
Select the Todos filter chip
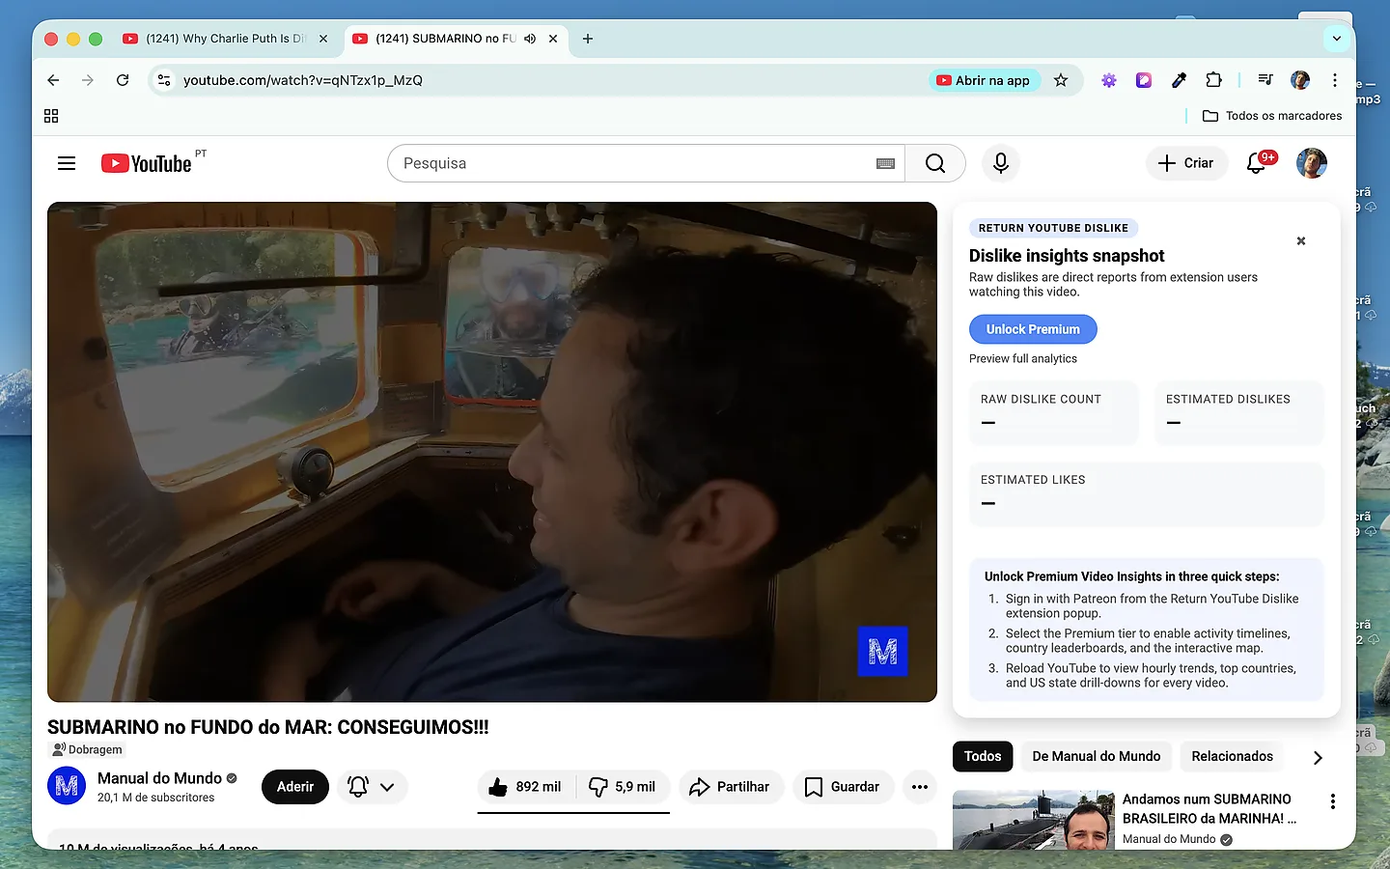click(983, 756)
